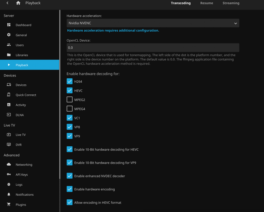264x212 pixels.
Task: Switch to the Resume tab
Action: [207, 3]
